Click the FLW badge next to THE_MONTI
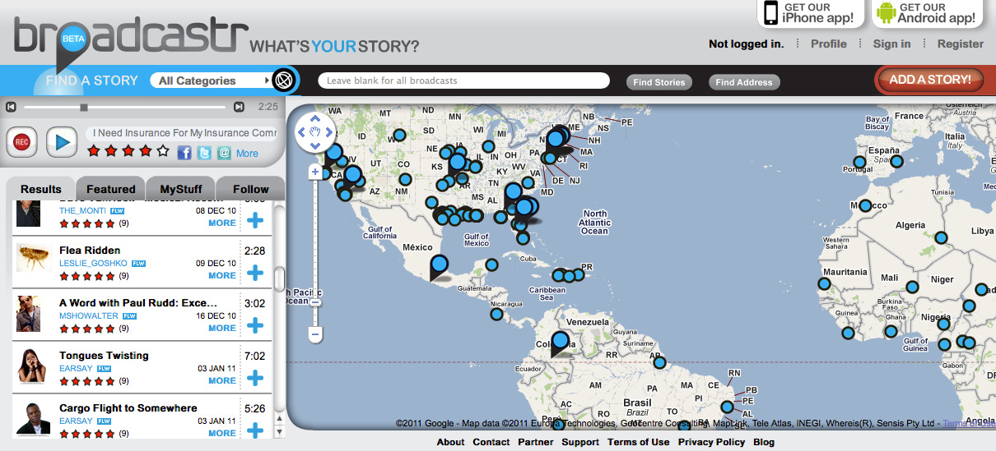 (x=117, y=211)
